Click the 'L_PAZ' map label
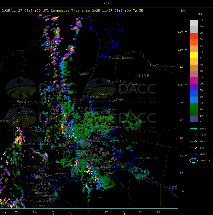This screenshot has width=213, height=215. (x=173, y=188)
